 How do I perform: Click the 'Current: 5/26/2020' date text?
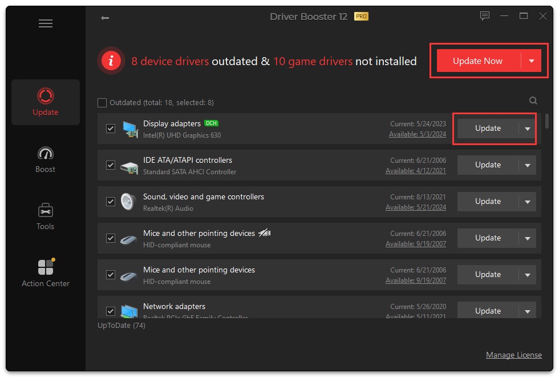(418, 307)
